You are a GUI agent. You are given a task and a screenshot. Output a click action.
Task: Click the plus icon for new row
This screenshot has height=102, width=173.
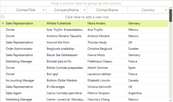tap(3, 17)
